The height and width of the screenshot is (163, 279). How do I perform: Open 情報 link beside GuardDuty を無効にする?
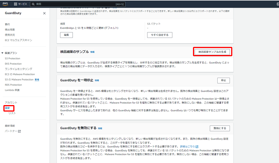coord(100,128)
